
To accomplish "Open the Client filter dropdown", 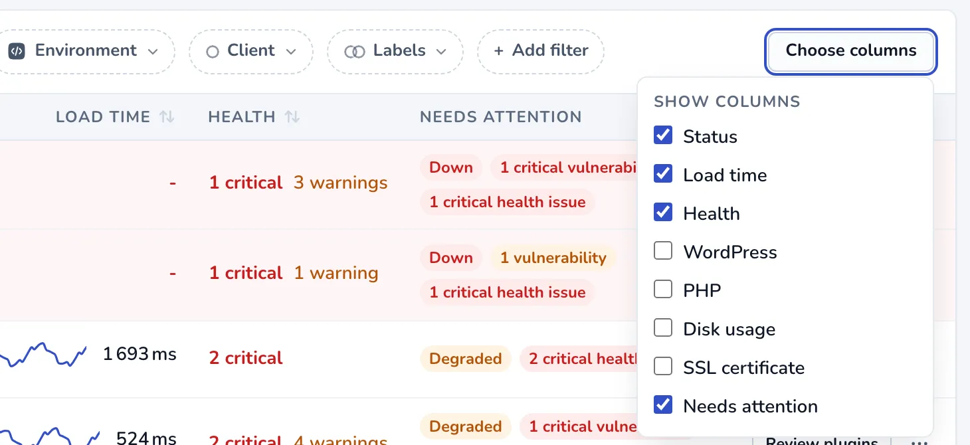I will point(251,51).
